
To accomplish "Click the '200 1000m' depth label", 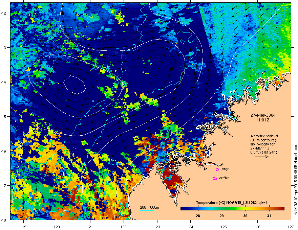I will (x=149, y=207).
